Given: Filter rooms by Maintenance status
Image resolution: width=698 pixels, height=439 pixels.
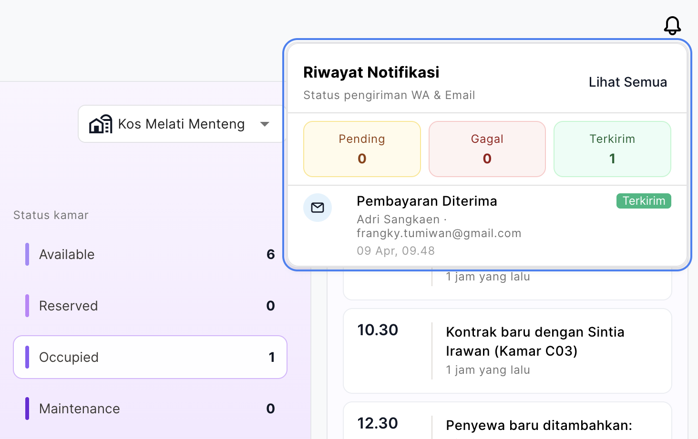Looking at the screenshot, I should 150,409.
